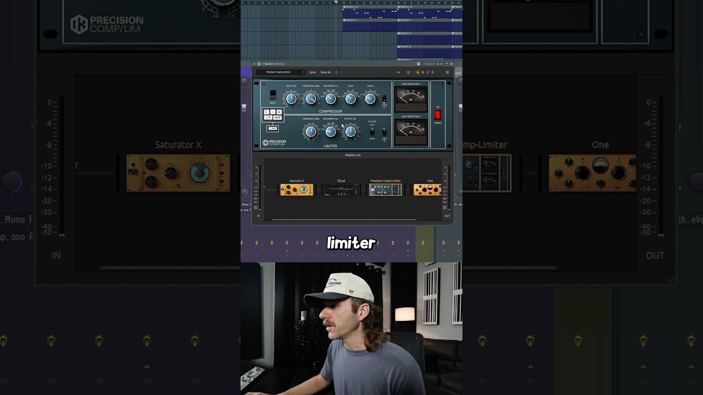Toggle the Limit In switch

click(x=384, y=132)
